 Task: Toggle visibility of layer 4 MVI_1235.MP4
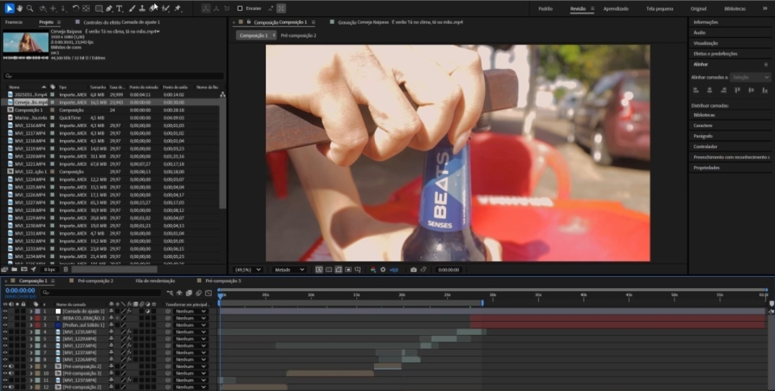5,332
